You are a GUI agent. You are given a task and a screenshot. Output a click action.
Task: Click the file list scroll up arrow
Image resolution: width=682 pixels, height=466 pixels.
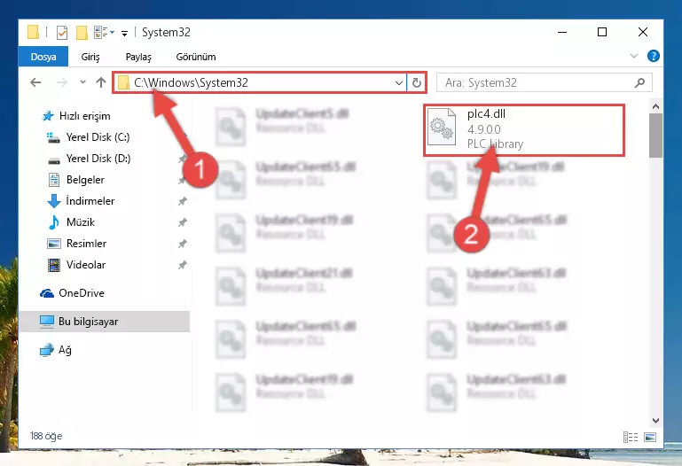[656, 106]
